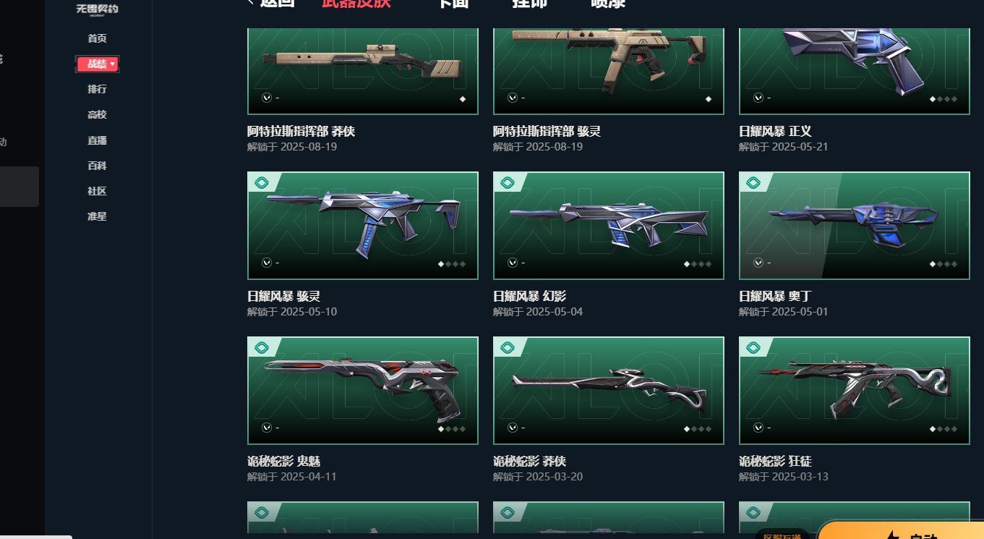
Task: Open 百科 in the sidebar
Action: point(97,166)
